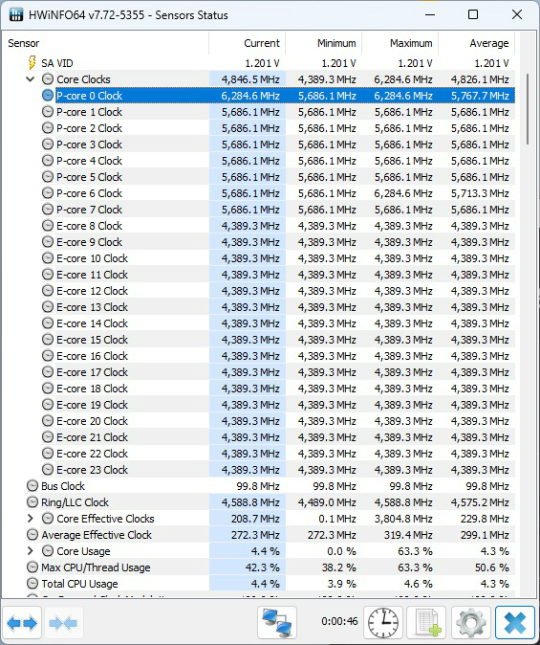Click the clock icon beside Core Clocks
The height and width of the screenshot is (645, 540).
click(48, 79)
